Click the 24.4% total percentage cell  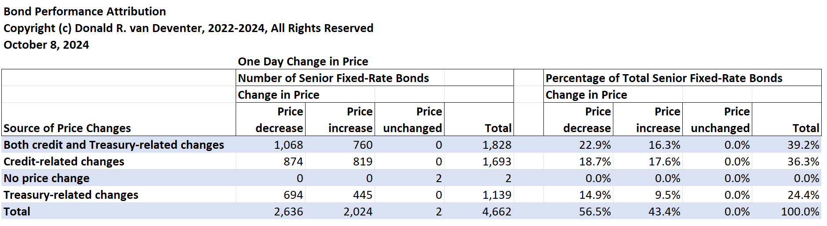point(803,195)
